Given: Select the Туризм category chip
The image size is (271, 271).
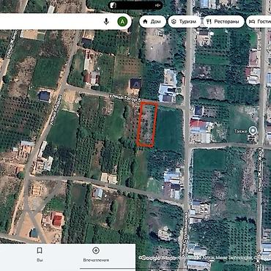Looking at the screenshot, I should click(185, 21).
